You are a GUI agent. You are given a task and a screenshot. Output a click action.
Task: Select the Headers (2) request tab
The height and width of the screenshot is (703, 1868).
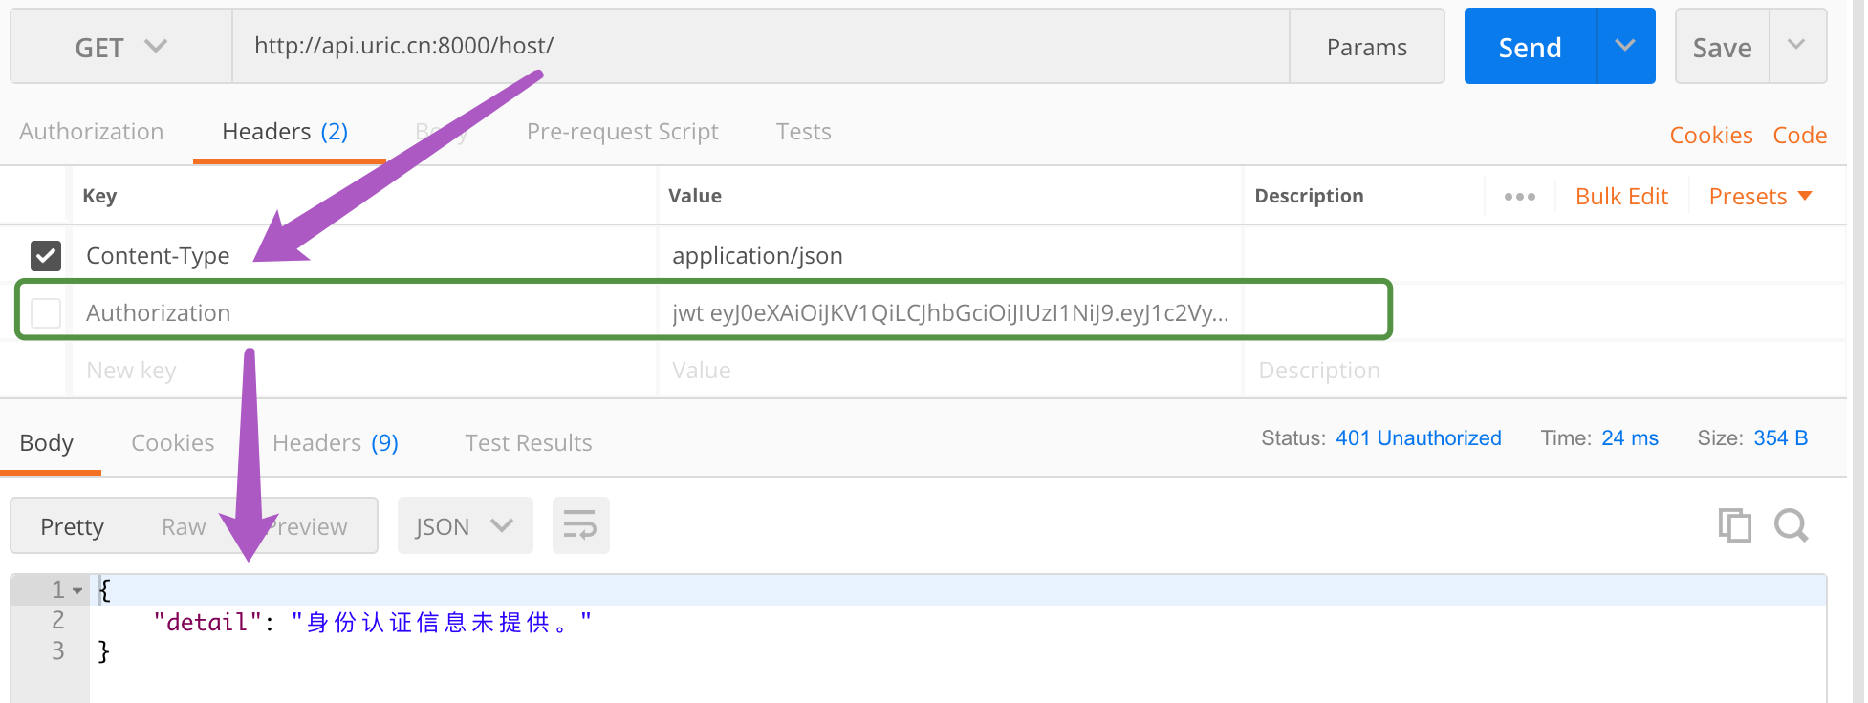285,132
